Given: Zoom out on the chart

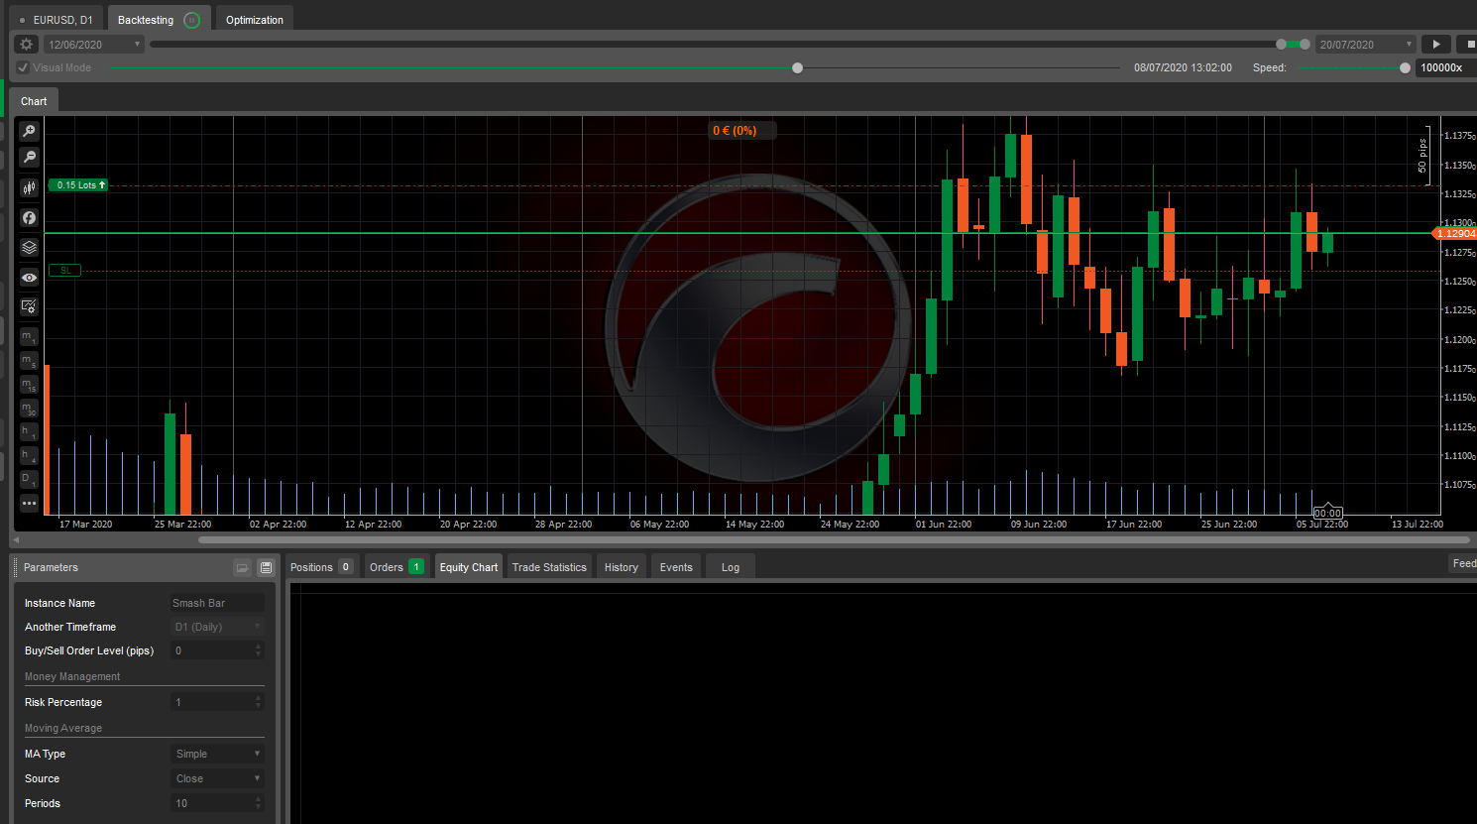Looking at the screenshot, I should tap(29, 157).
